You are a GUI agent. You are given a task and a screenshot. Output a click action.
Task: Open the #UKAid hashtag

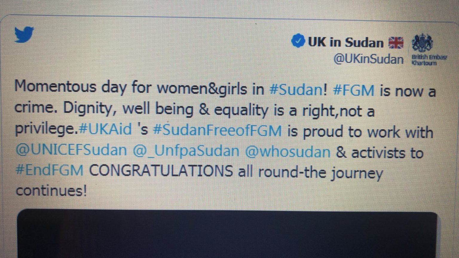(x=106, y=129)
